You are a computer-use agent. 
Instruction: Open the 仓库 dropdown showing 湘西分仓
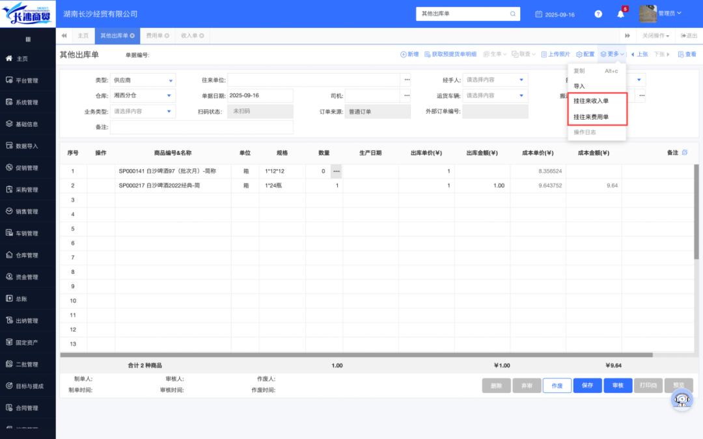pyautogui.click(x=171, y=96)
